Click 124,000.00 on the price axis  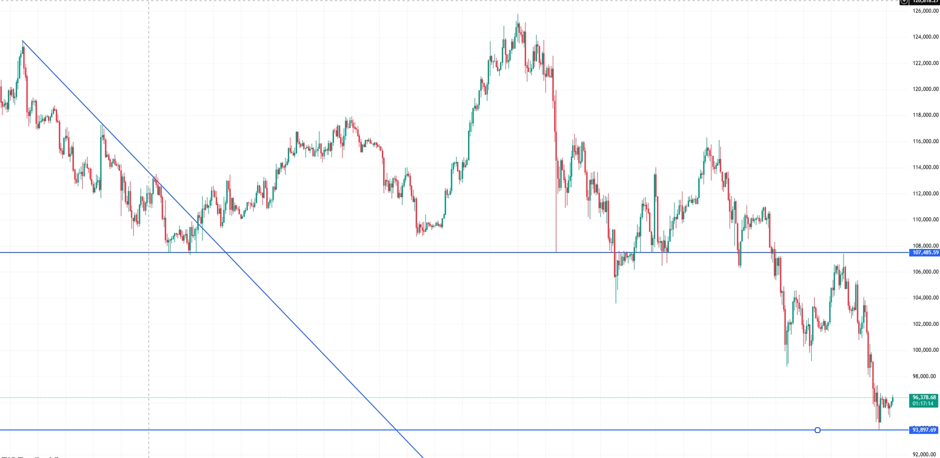[925, 37]
